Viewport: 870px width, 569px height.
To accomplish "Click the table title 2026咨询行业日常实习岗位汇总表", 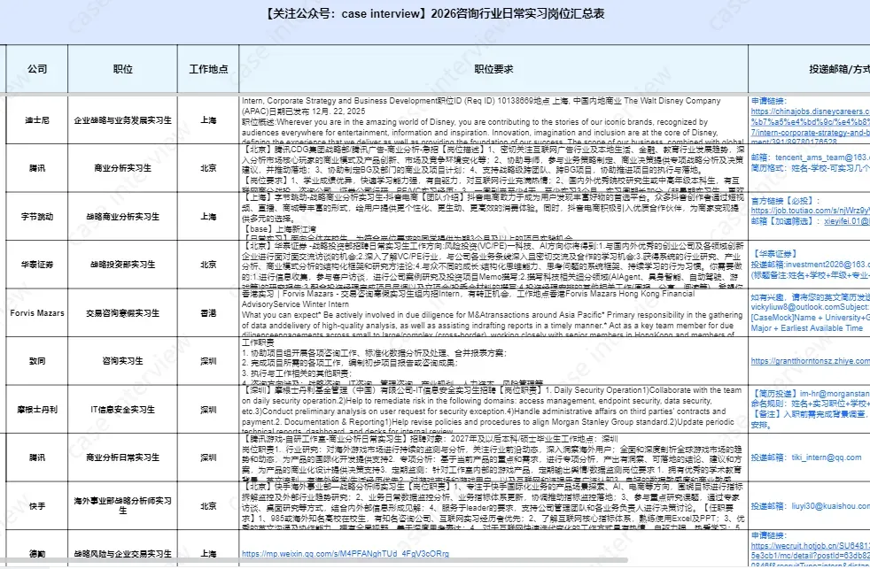I will pyautogui.click(x=435, y=12).
